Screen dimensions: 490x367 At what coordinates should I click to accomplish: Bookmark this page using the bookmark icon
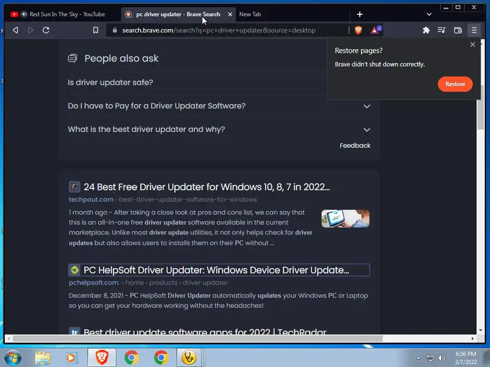point(96,30)
